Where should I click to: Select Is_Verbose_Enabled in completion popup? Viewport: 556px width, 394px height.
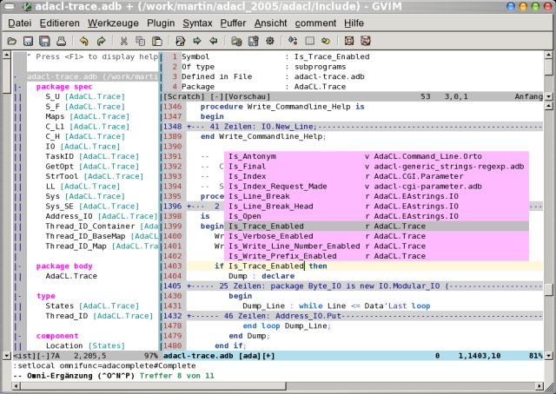tap(271, 236)
